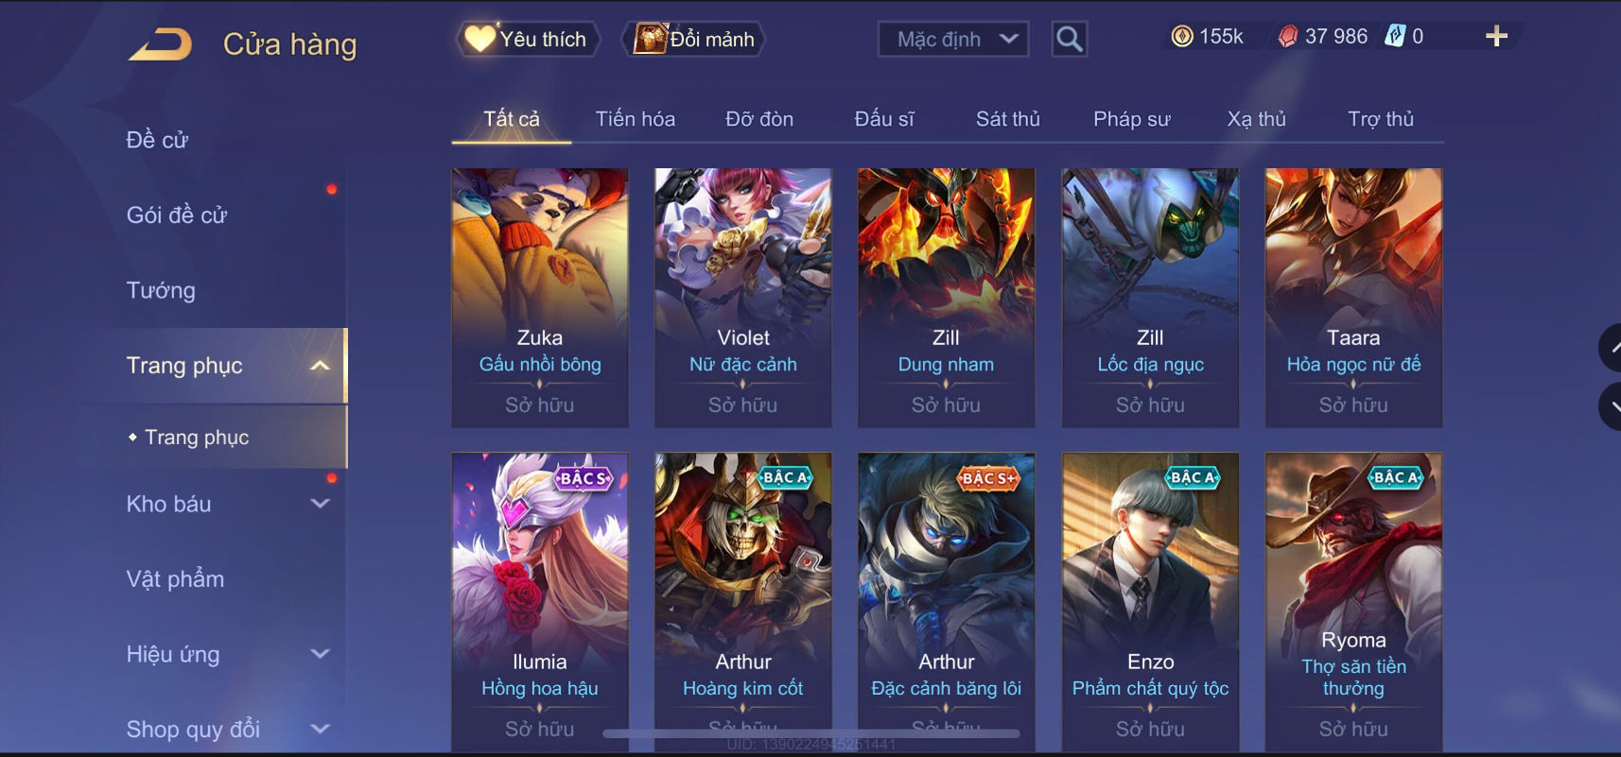
Task: Switch to the Pháp sư tab
Action: tap(1131, 119)
